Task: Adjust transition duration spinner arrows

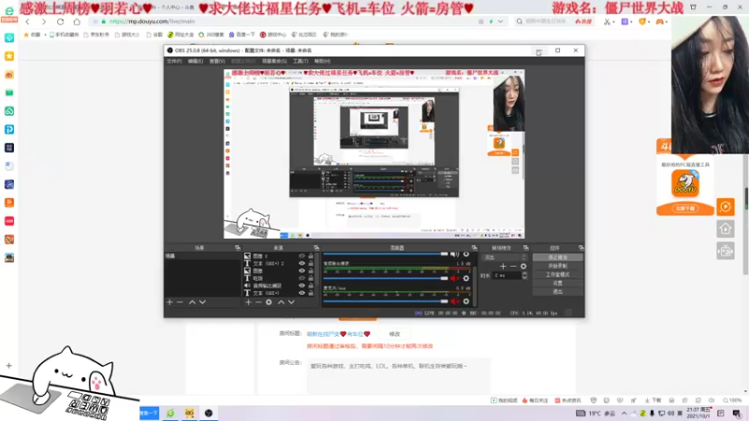Action: 524,275
